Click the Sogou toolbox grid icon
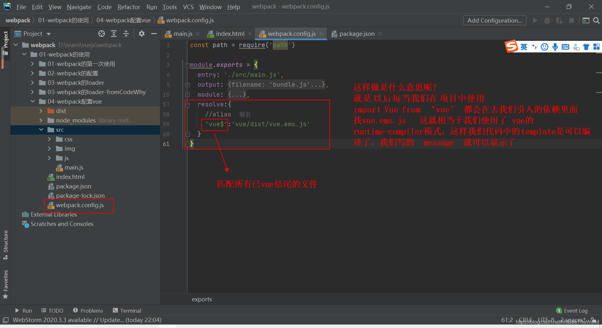This screenshot has width=602, height=328. point(596,47)
